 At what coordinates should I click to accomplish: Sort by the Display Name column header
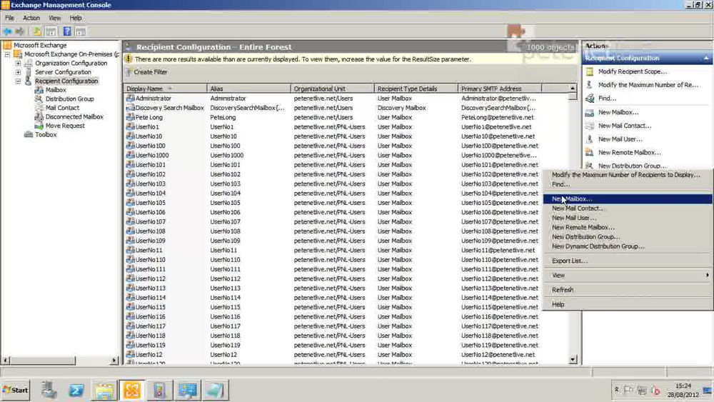165,89
